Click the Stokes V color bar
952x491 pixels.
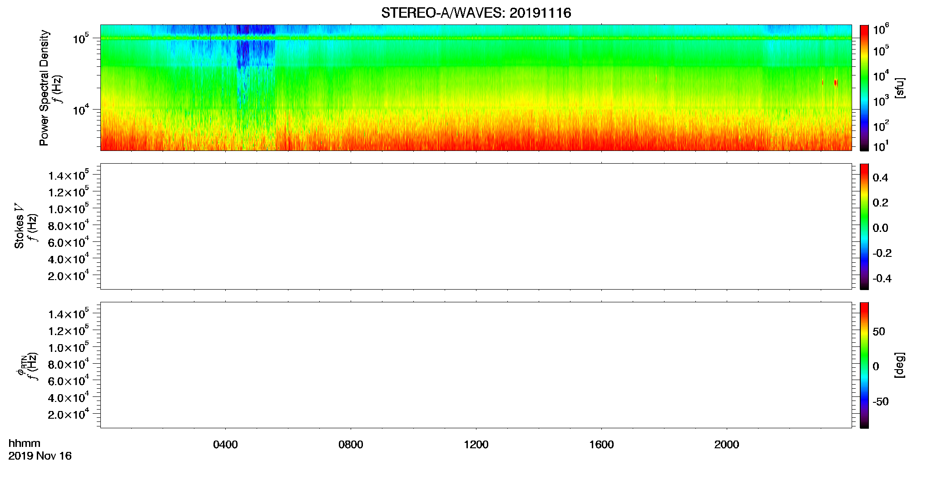point(864,226)
